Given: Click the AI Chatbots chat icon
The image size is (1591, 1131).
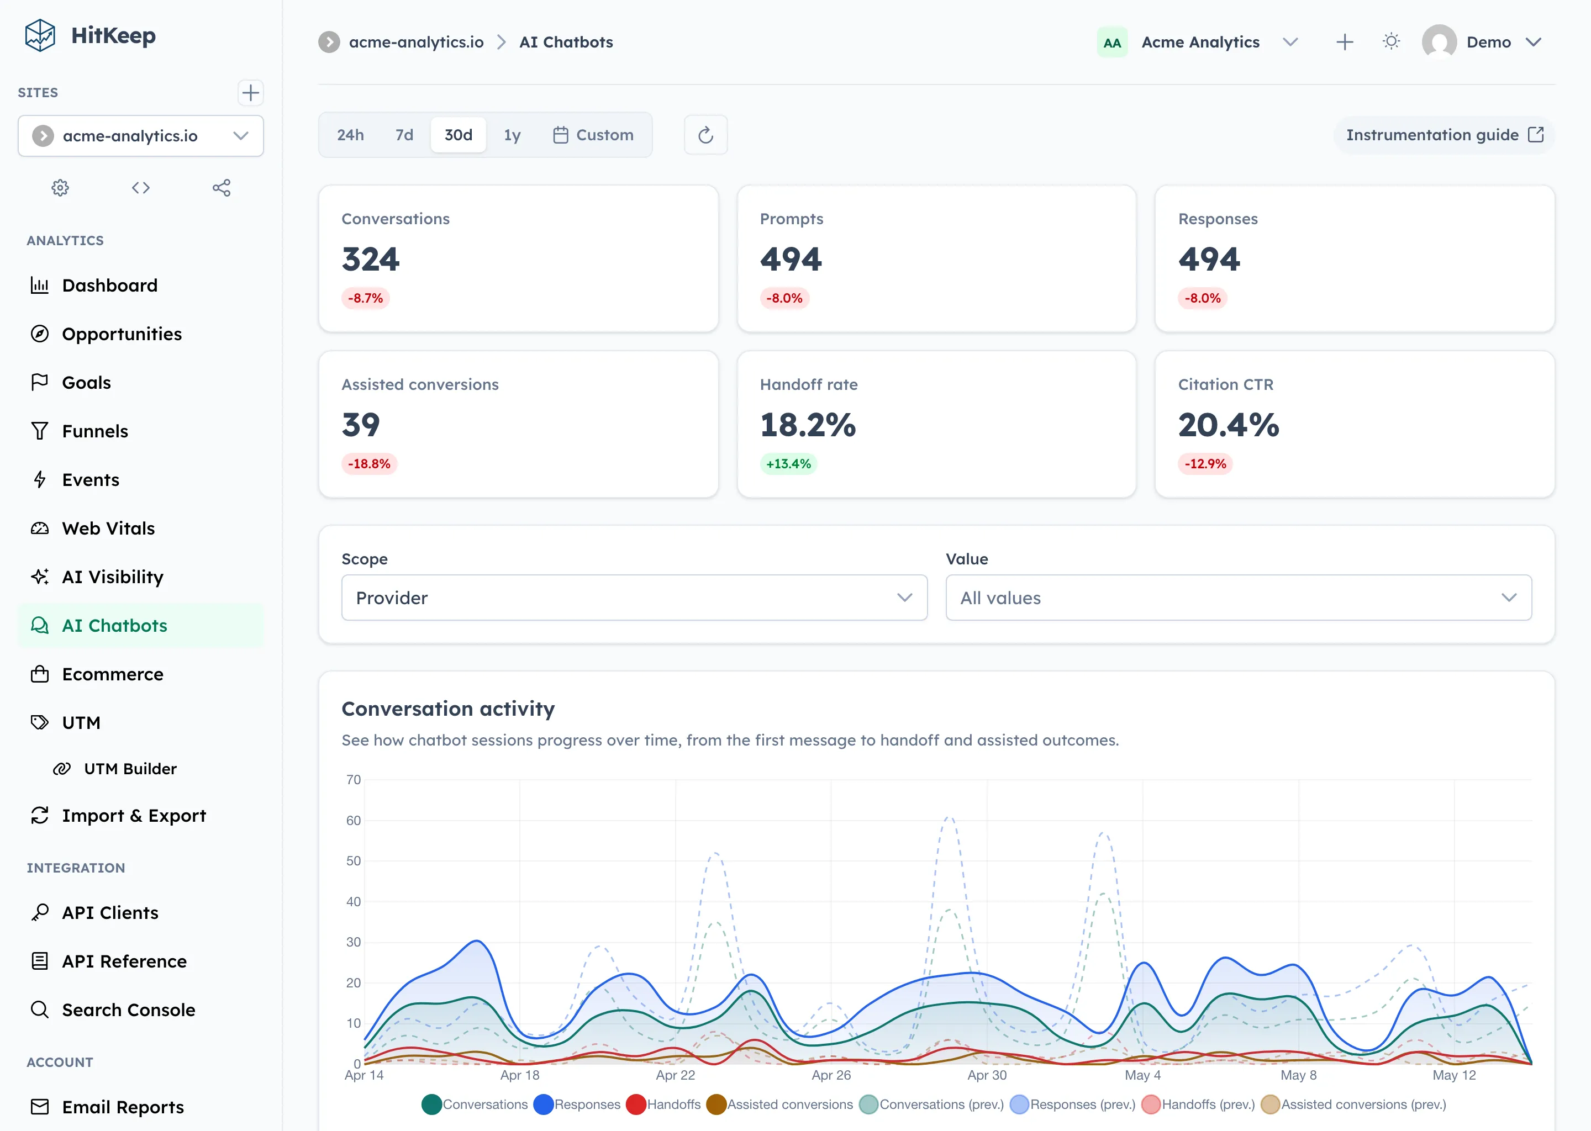Looking at the screenshot, I should click(x=40, y=625).
